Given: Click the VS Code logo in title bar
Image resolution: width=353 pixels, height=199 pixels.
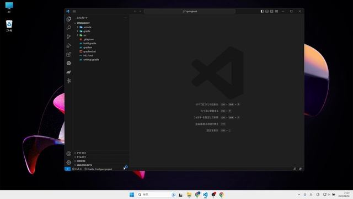Looking at the screenshot, I should click(68, 11).
